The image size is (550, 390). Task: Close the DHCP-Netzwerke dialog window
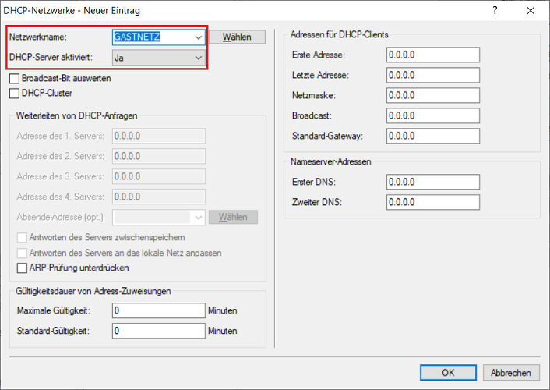click(531, 11)
